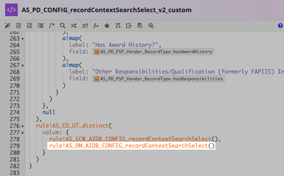Screen dimensions: 284x176
Task: Collapse code fold at line 263
Action: pyautogui.click(x=22, y=39)
